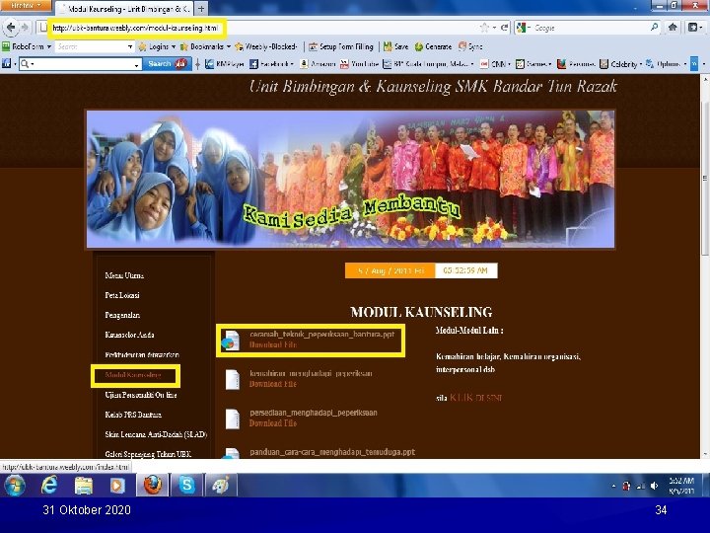This screenshot has width=710, height=533.
Task: Click the system tray clock
Action: click(681, 486)
